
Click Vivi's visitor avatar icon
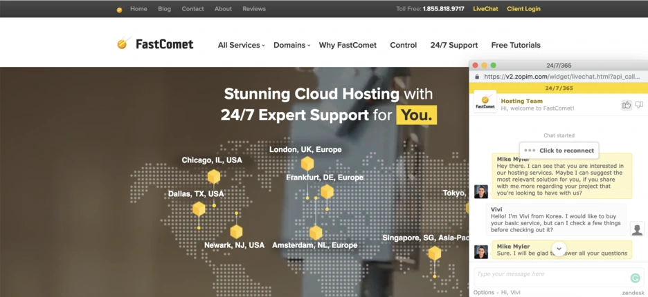[x=637, y=229]
